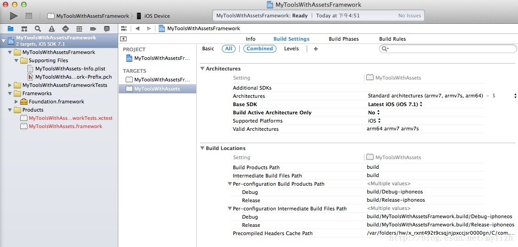Image resolution: width=518 pixels, height=247 pixels.
Task: Click the MyToolsWithAs...ork-Prefix.pch h icon
Action: 30,77
